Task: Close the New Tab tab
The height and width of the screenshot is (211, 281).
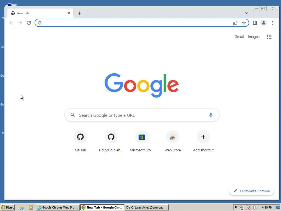Action: (x=69, y=13)
